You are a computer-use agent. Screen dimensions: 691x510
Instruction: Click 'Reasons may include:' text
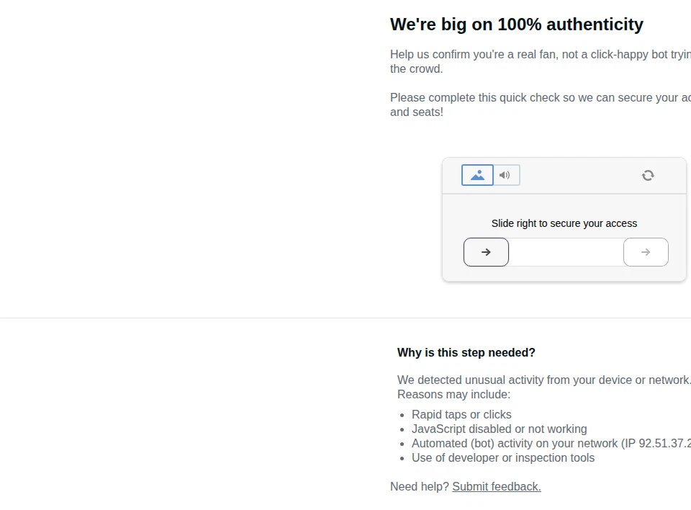(x=454, y=395)
